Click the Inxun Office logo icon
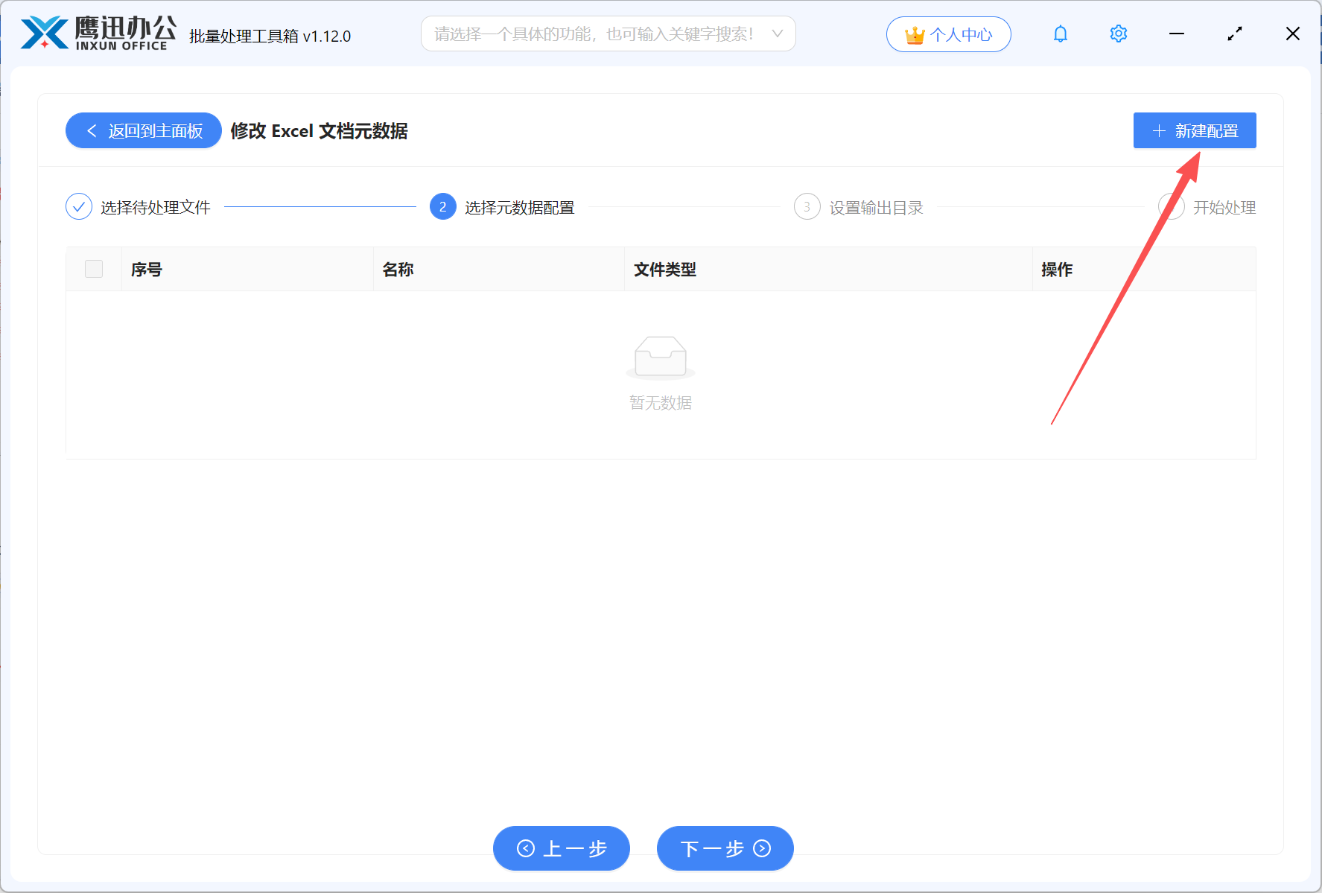This screenshot has height=893, width=1322. pos(45,34)
